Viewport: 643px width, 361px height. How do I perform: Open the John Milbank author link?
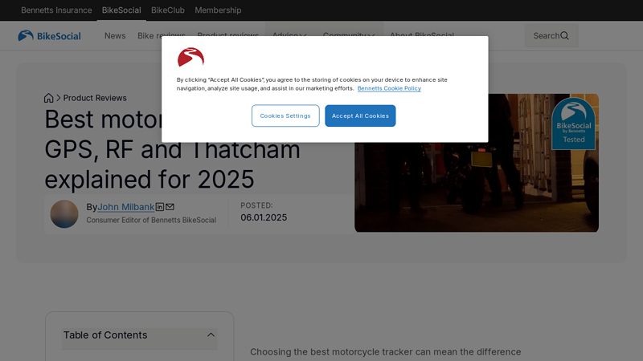(125, 207)
